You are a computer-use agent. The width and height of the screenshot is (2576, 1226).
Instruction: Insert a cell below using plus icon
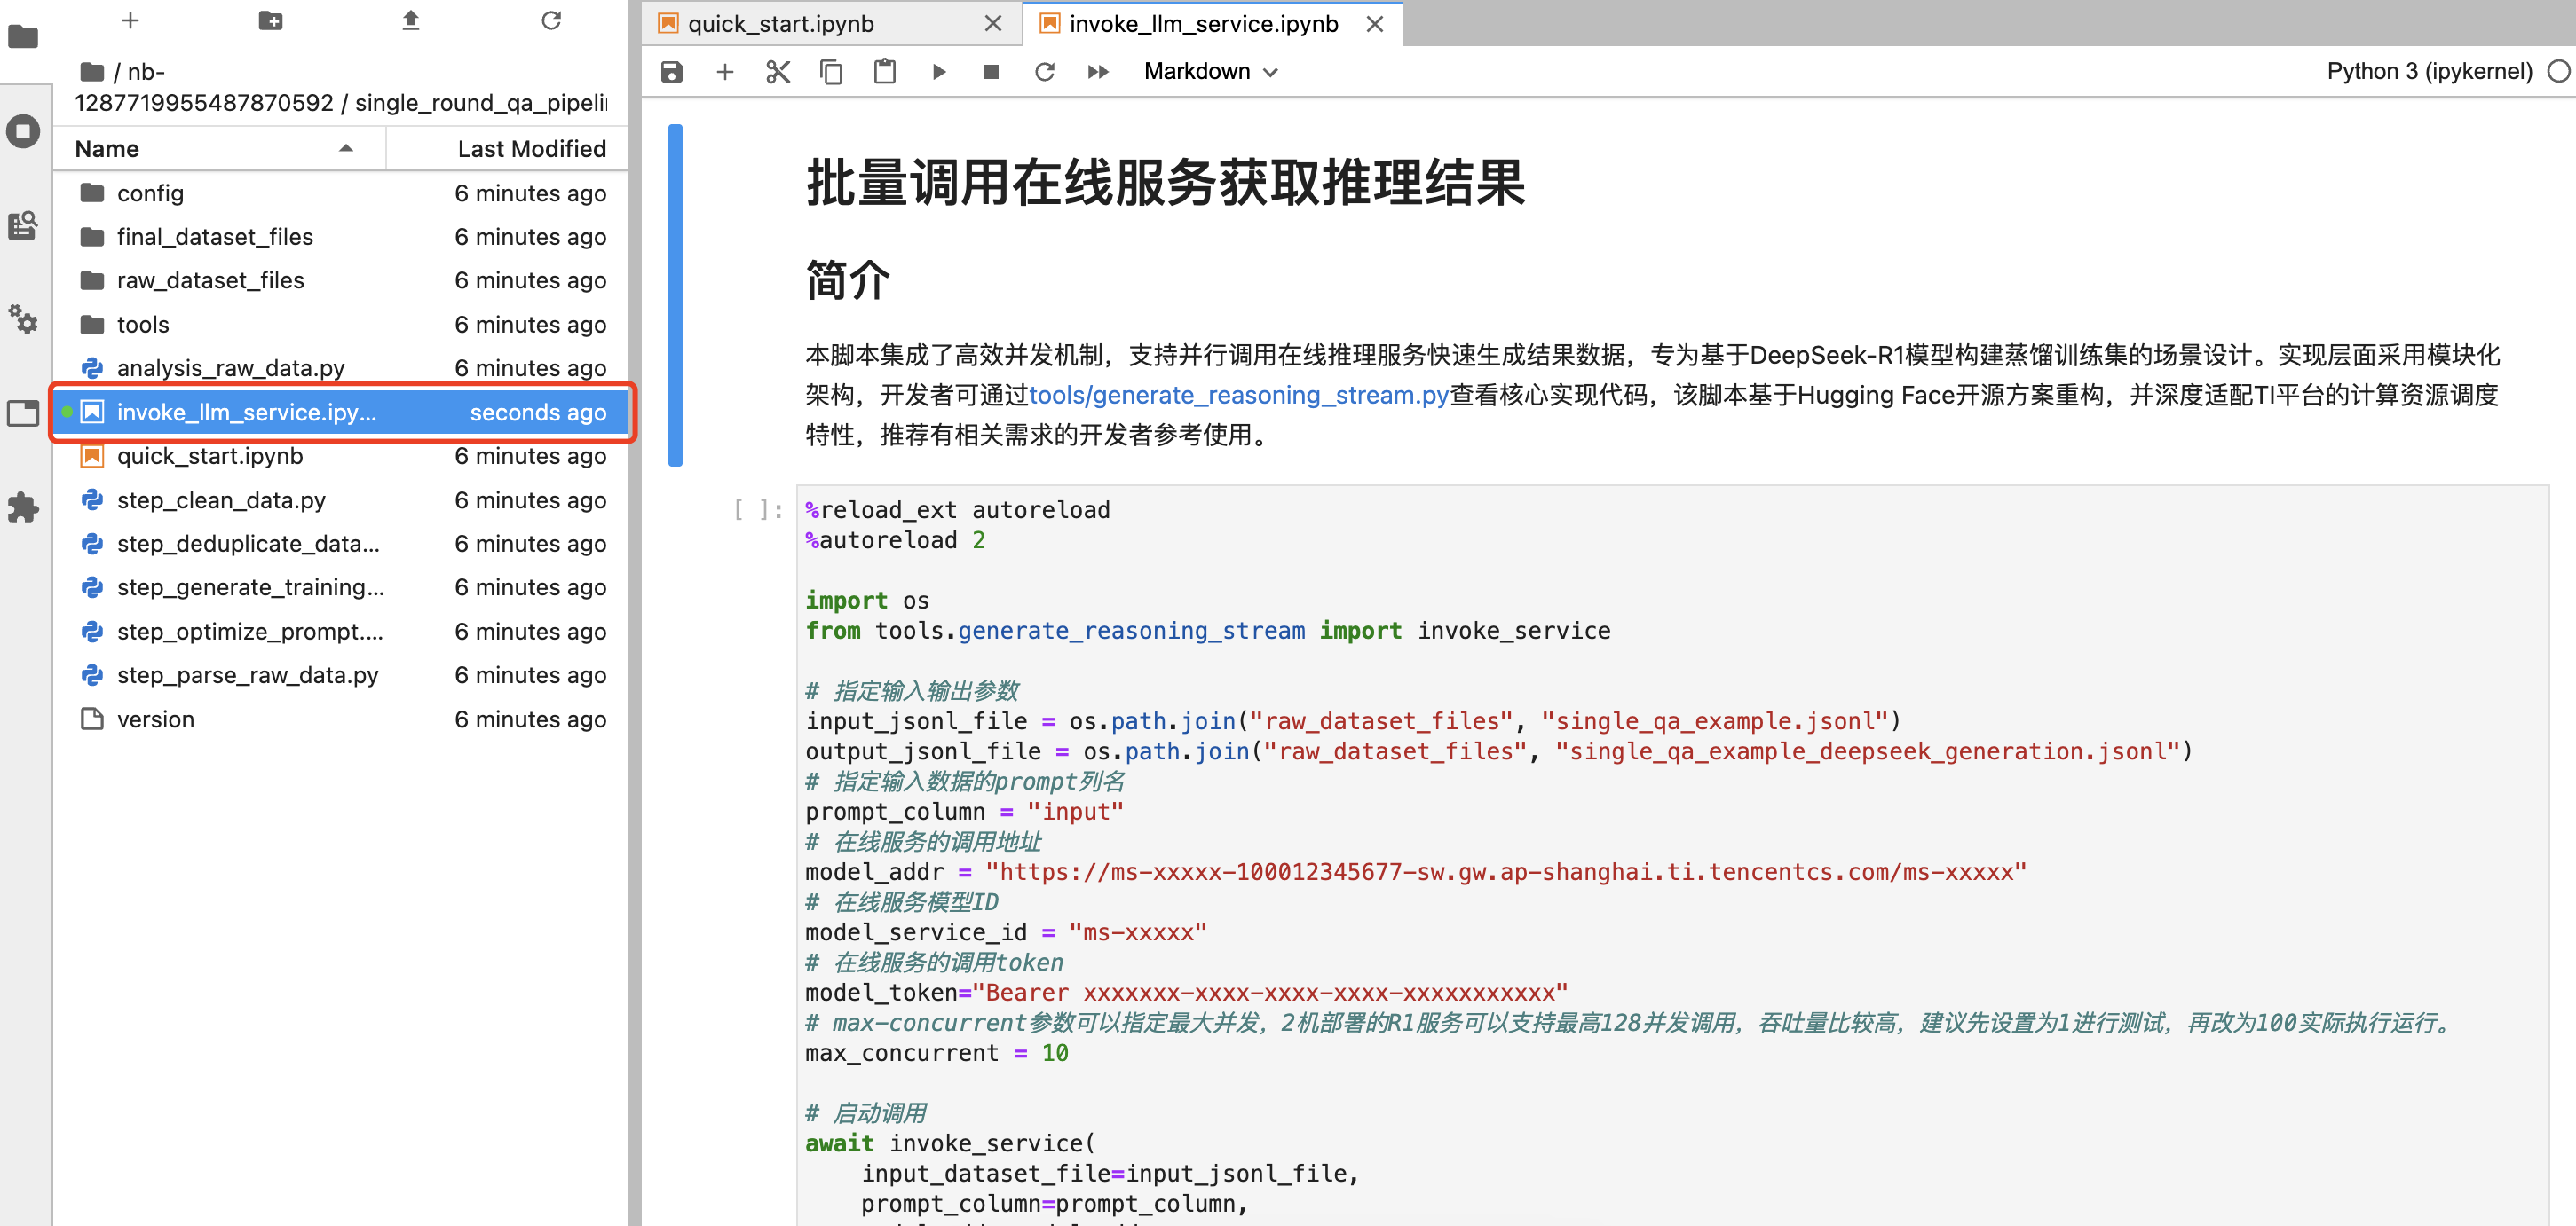(x=725, y=72)
